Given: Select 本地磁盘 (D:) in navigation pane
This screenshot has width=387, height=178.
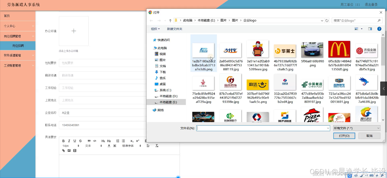Looking at the screenshot, I should click(x=166, y=96).
